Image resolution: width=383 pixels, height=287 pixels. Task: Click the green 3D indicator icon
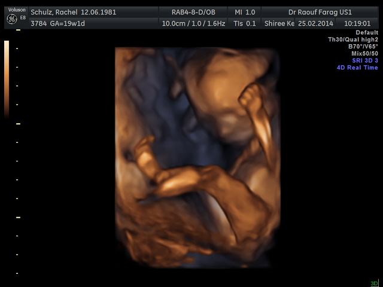374,283
